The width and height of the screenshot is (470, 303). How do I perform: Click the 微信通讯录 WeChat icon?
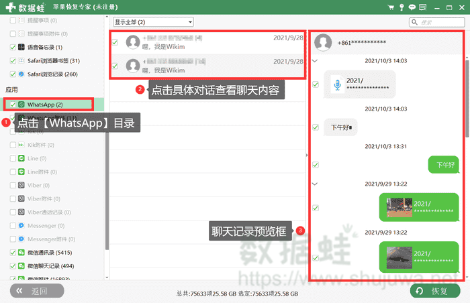coord(21,252)
